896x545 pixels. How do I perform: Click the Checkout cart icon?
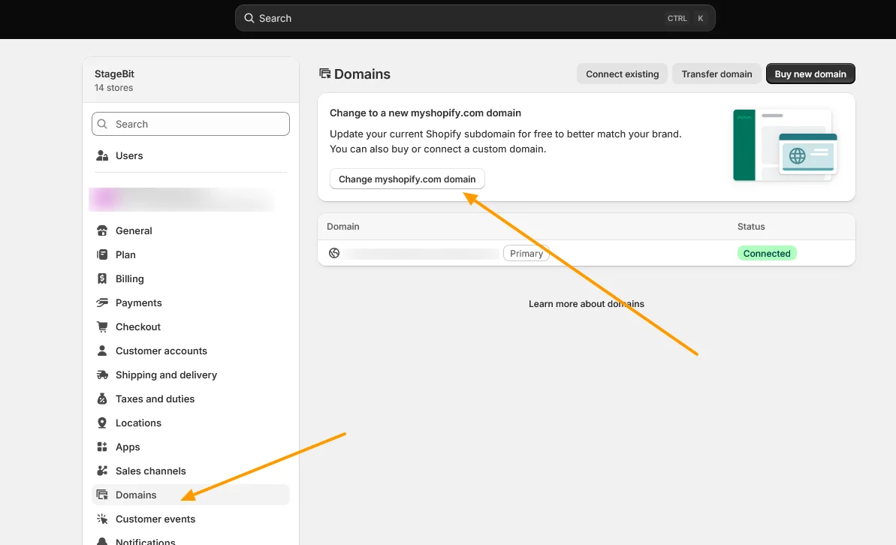click(x=102, y=327)
